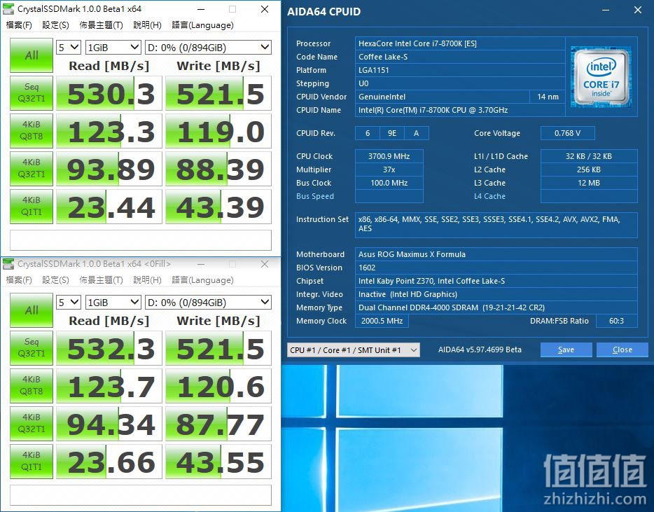The image size is (654, 512).
Task: Select Motherboard value Asus ROG Maximus X Formula
Action: tap(496, 254)
